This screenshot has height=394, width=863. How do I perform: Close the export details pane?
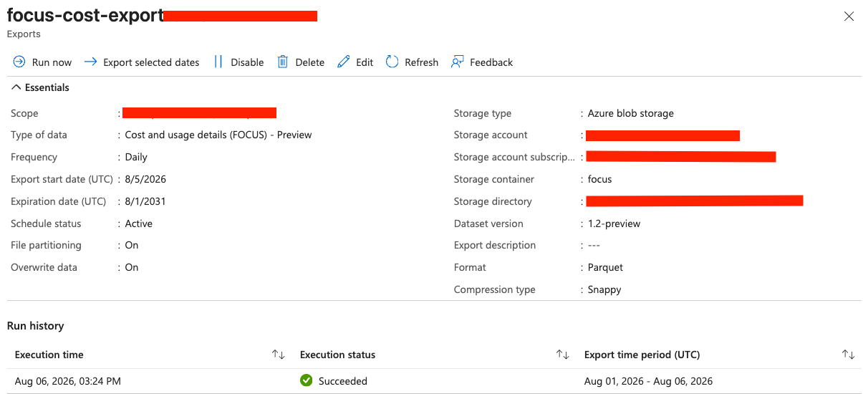[849, 16]
